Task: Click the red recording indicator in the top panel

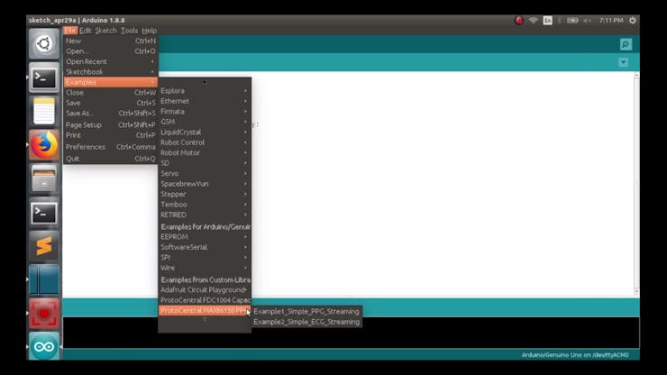Action: (518, 21)
